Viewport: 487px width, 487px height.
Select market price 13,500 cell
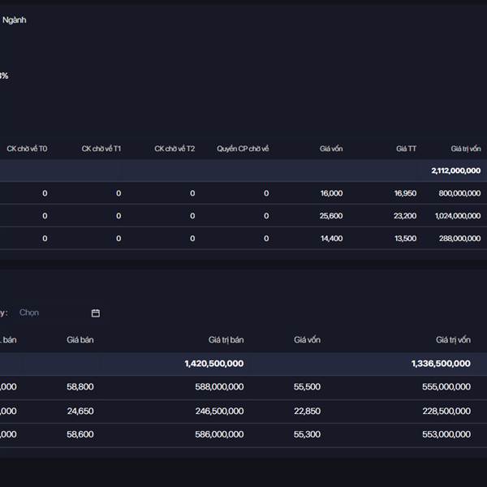coord(405,238)
